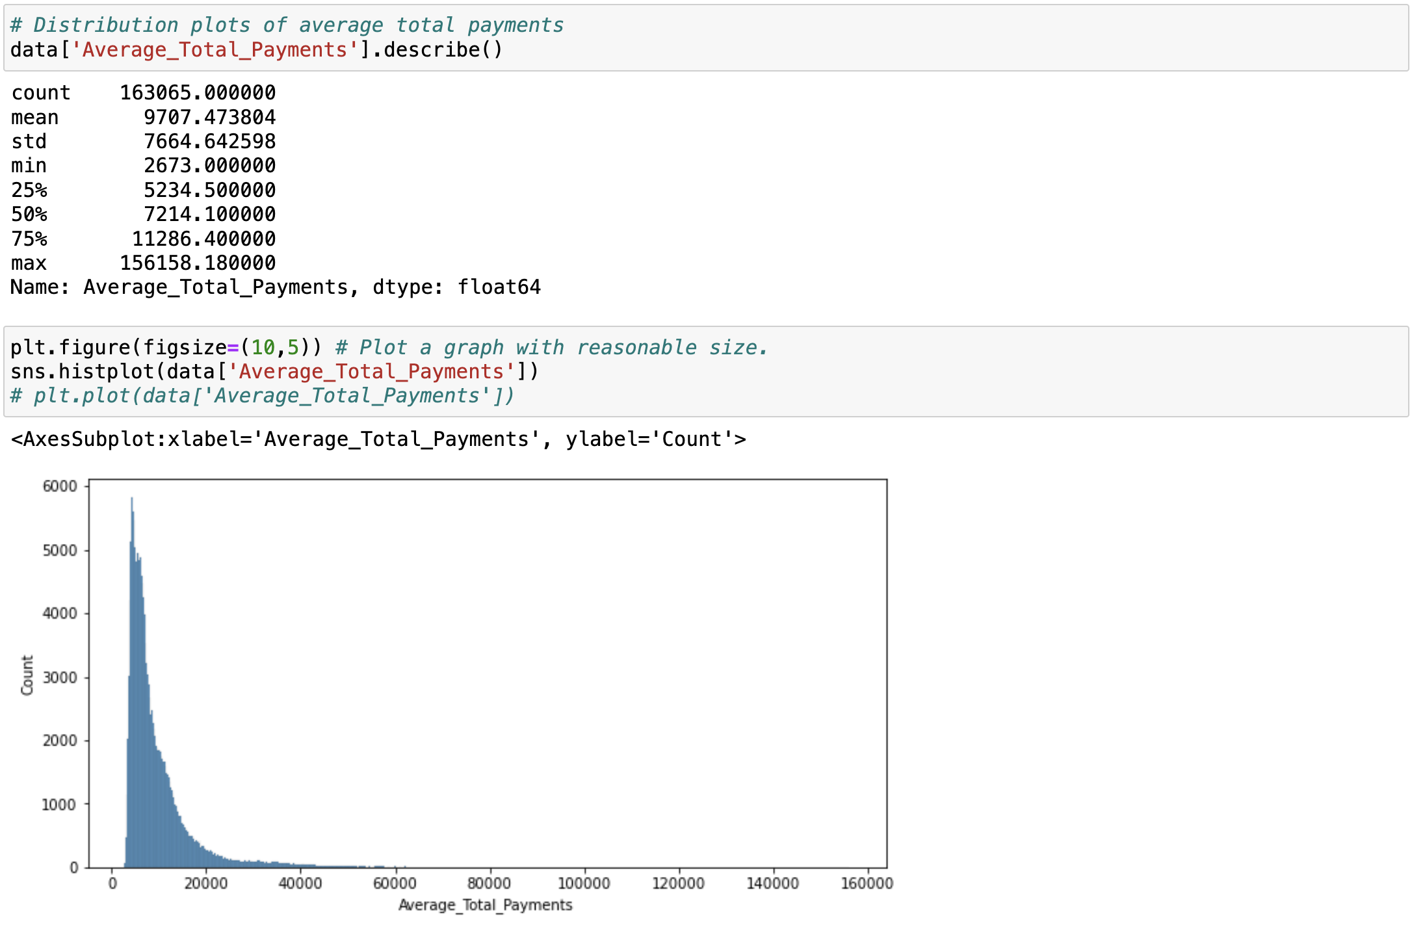Click the 80000 x-axis tick label

pos(489,883)
